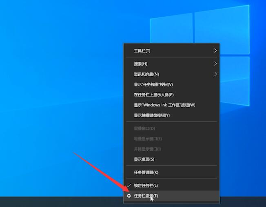This screenshot has width=266, height=207.
Task: Toggle 显示"Windows Ink 工作区"按钮(W)
Action: point(171,105)
